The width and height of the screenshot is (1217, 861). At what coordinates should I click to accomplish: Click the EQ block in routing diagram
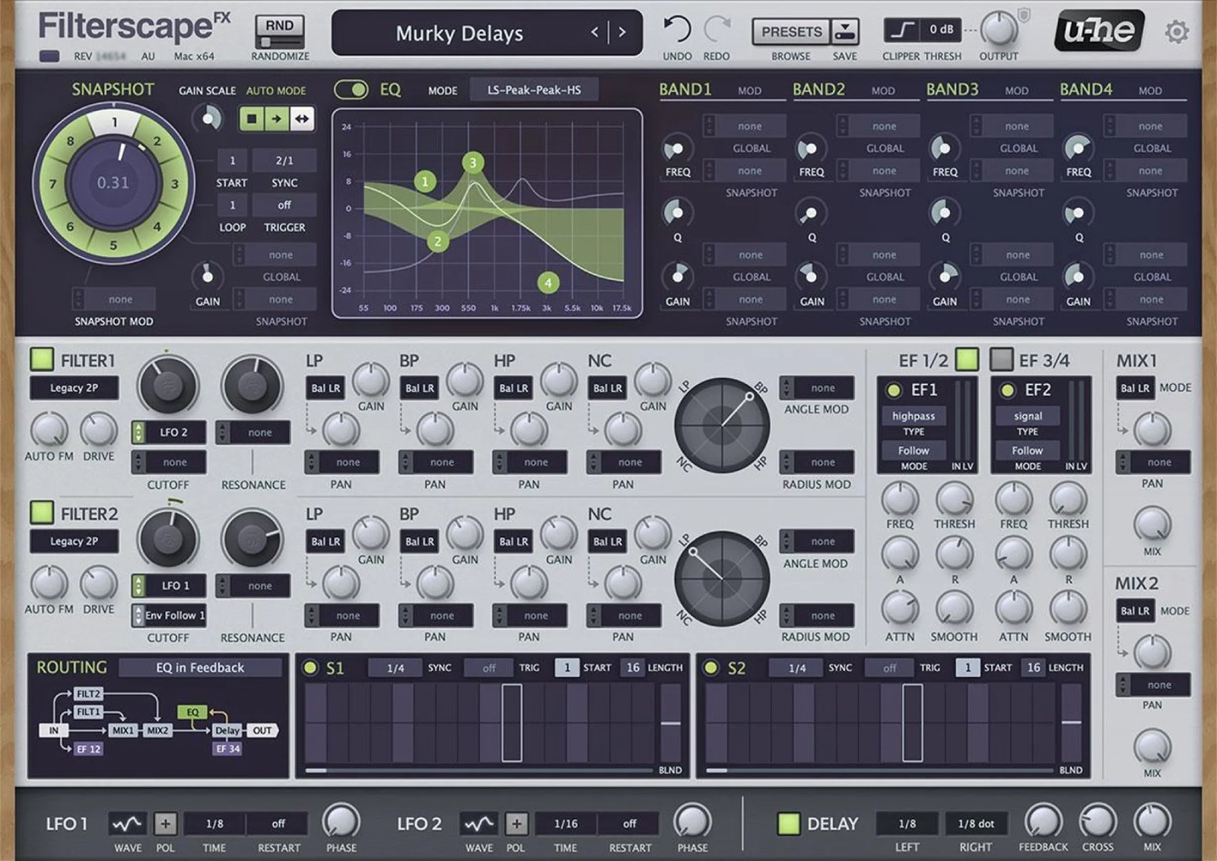coord(192,712)
